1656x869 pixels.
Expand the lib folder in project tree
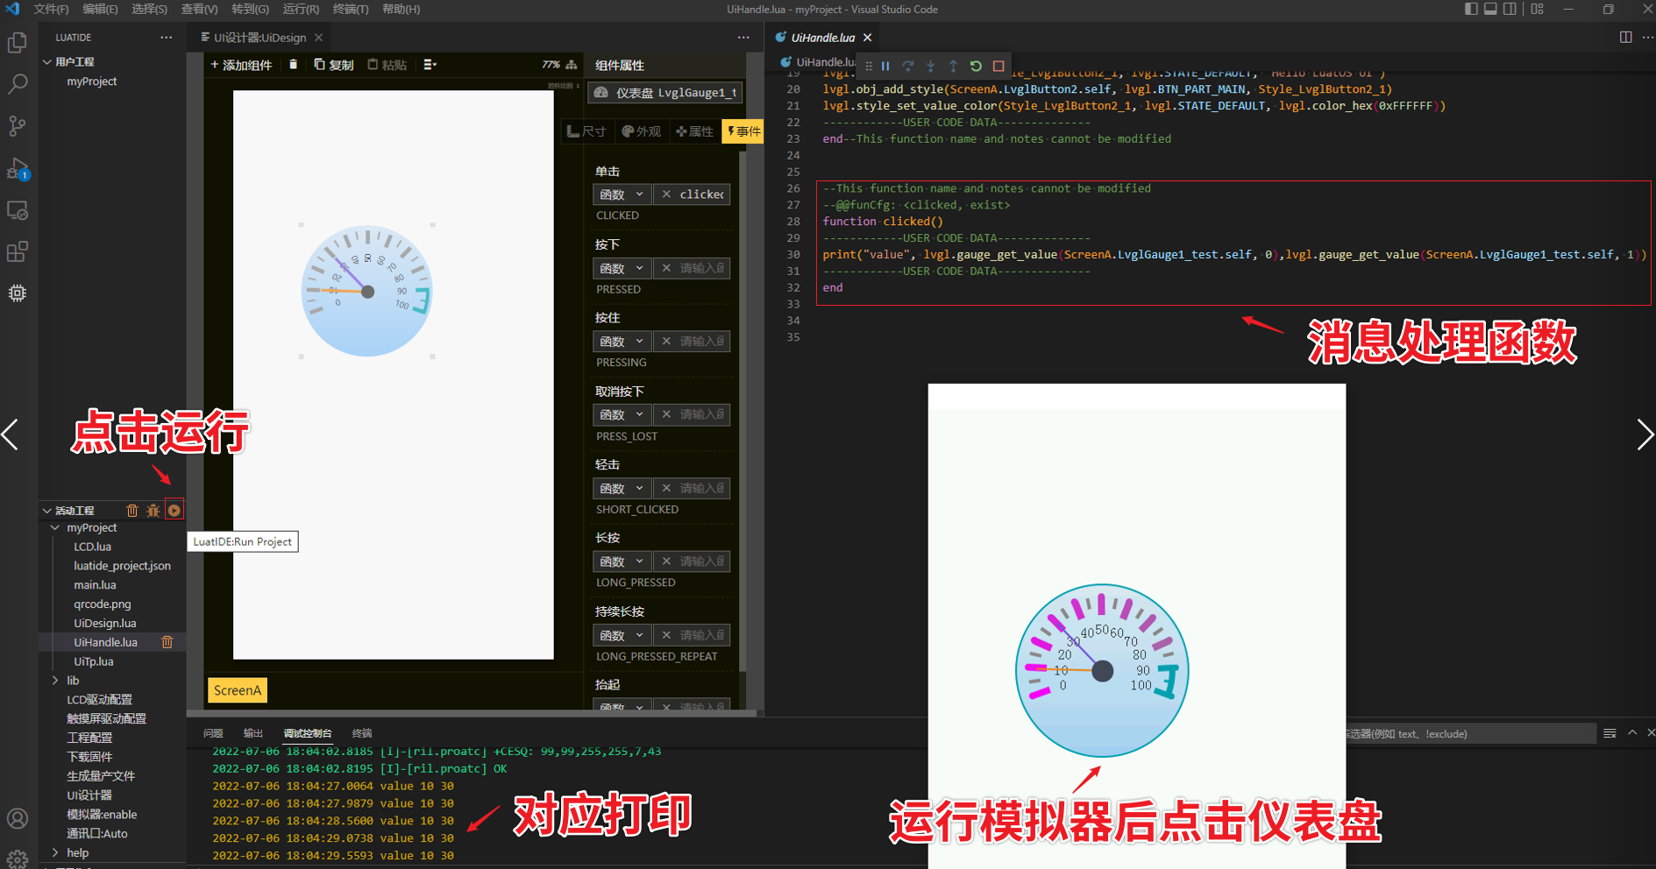56,681
